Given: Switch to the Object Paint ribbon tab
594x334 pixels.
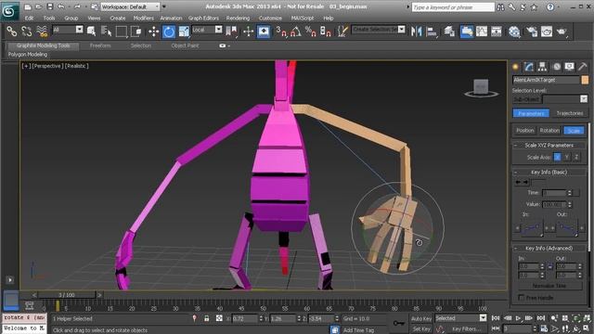Looking at the screenshot, I should click(x=185, y=45).
